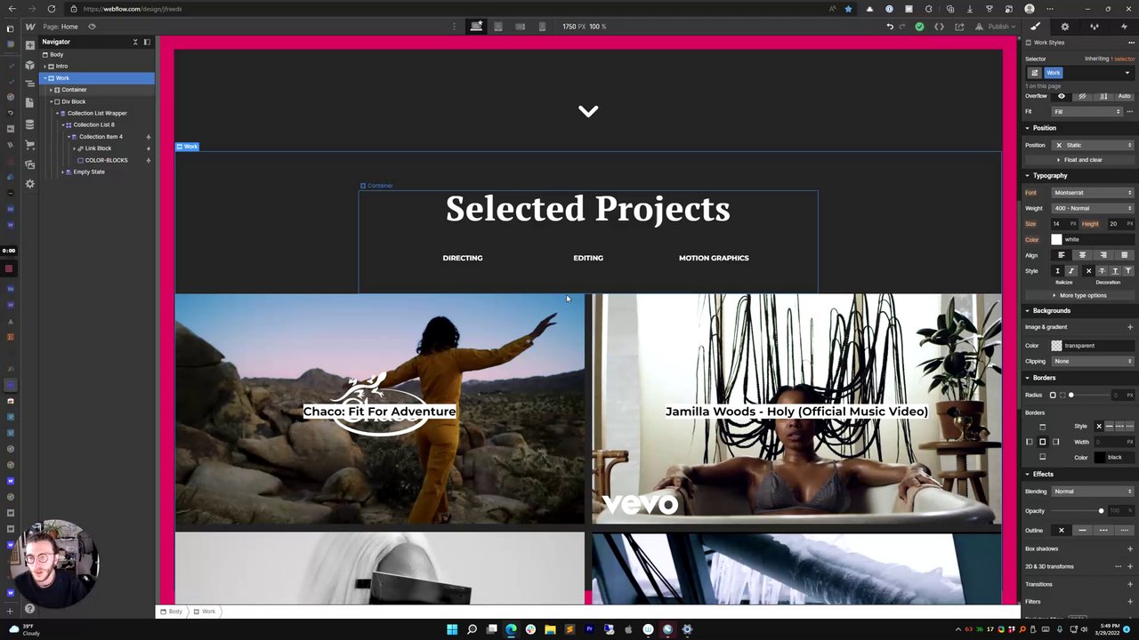Image resolution: width=1139 pixels, height=640 pixels.
Task: Open the Ecommerce cart panel
Action: pyautogui.click(x=29, y=144)
